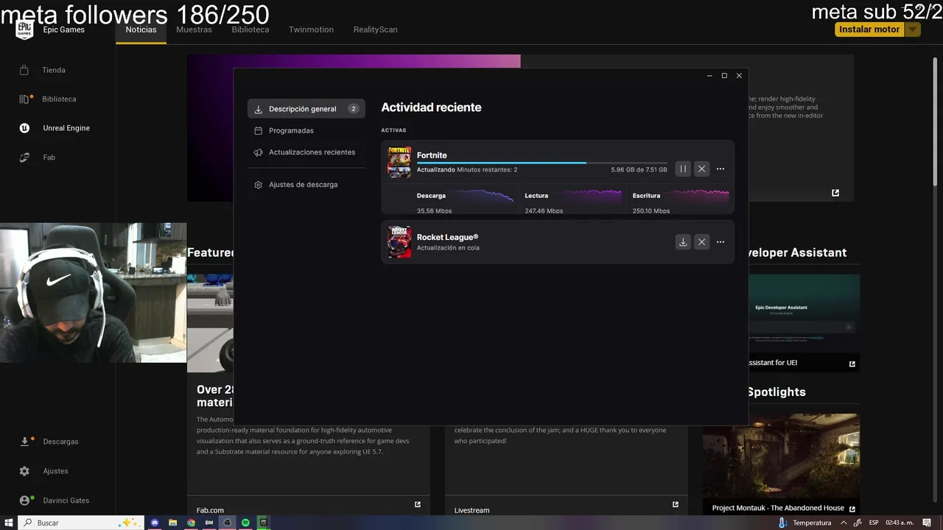Select the Noticias tab
This screenshot has width=943, height=530.
click(x=141, y=29)
